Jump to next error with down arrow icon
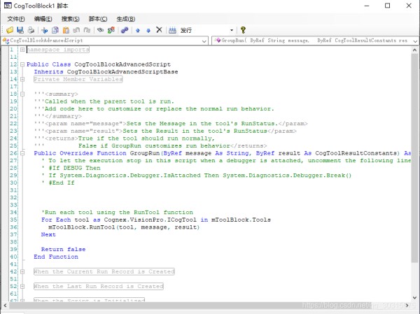 pos(148,30)
